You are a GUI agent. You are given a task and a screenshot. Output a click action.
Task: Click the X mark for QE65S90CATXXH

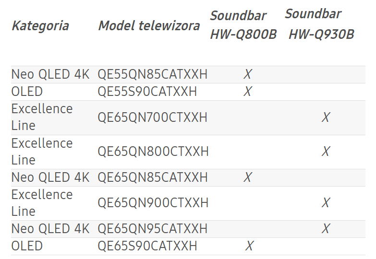tap(249, 246)
